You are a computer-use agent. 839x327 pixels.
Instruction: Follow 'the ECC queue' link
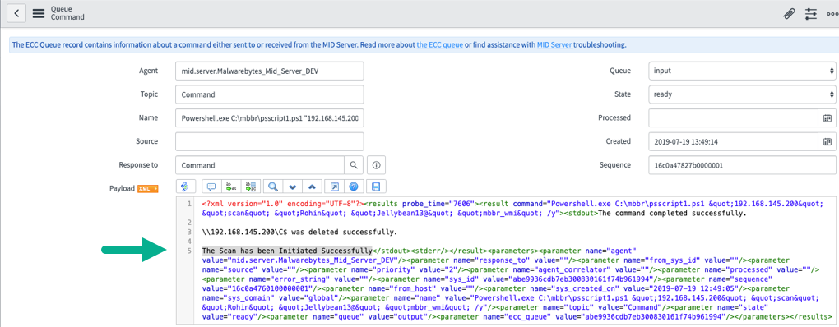439,45
